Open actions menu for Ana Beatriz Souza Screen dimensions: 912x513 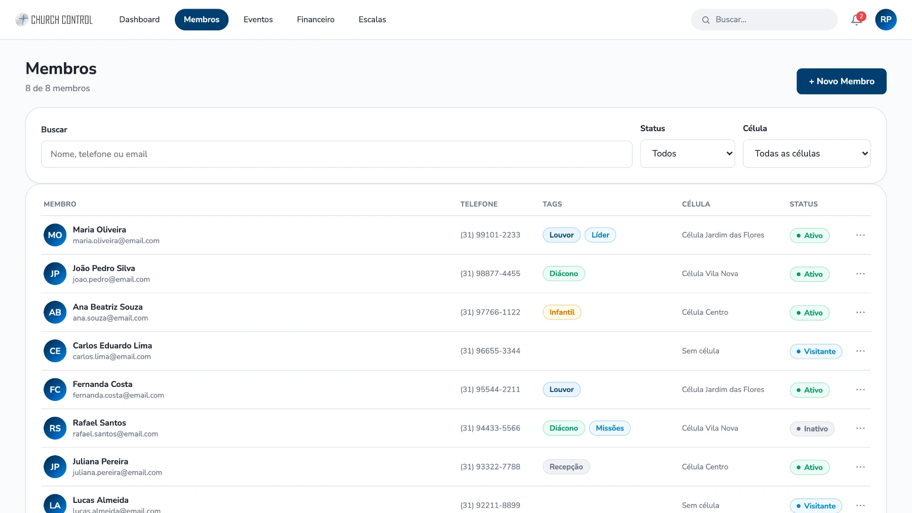pos(860,312)
